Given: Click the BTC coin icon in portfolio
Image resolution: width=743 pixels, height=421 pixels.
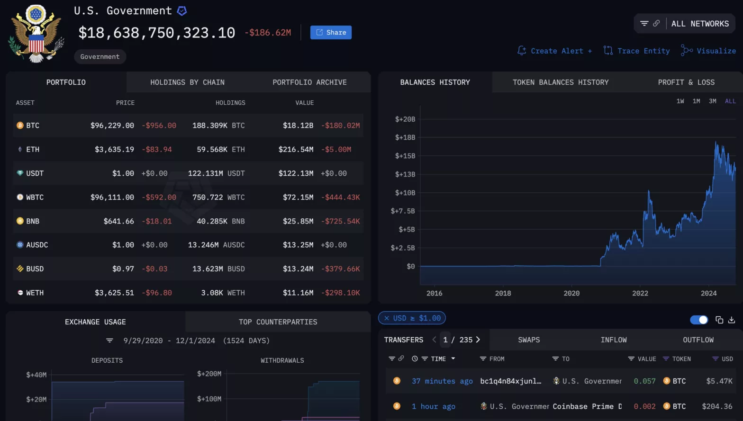Looking at the screenshot, I should click(20, 125).
